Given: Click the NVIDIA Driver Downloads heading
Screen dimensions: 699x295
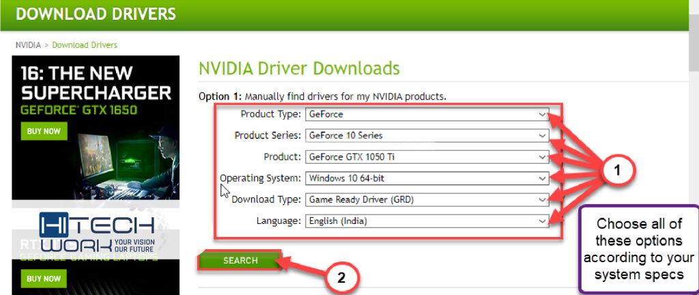Looking at the screenshot, I should pyautogui.click(x=299, y=68).
